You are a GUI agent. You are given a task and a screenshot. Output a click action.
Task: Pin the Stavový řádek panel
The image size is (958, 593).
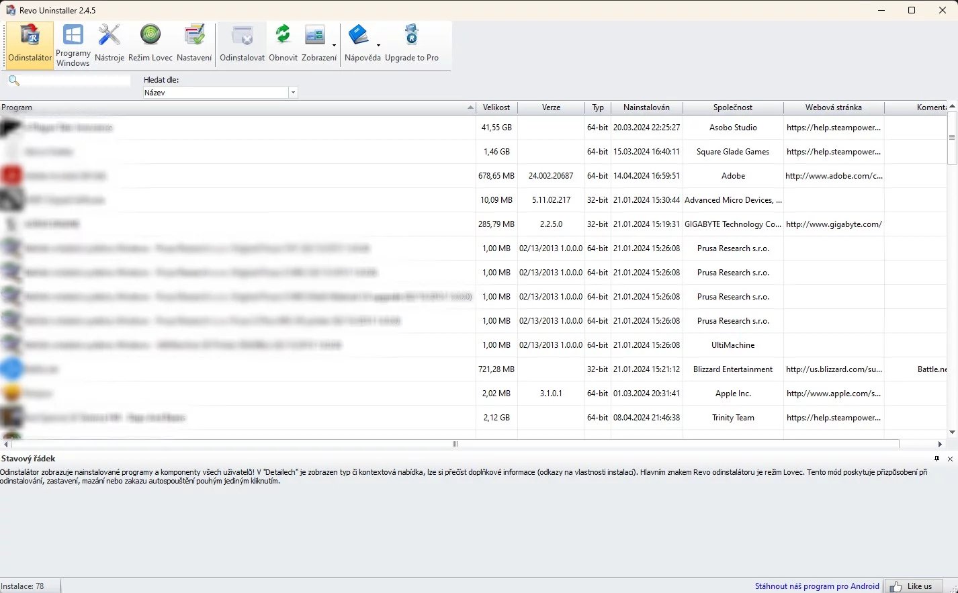tap(937, 459)
